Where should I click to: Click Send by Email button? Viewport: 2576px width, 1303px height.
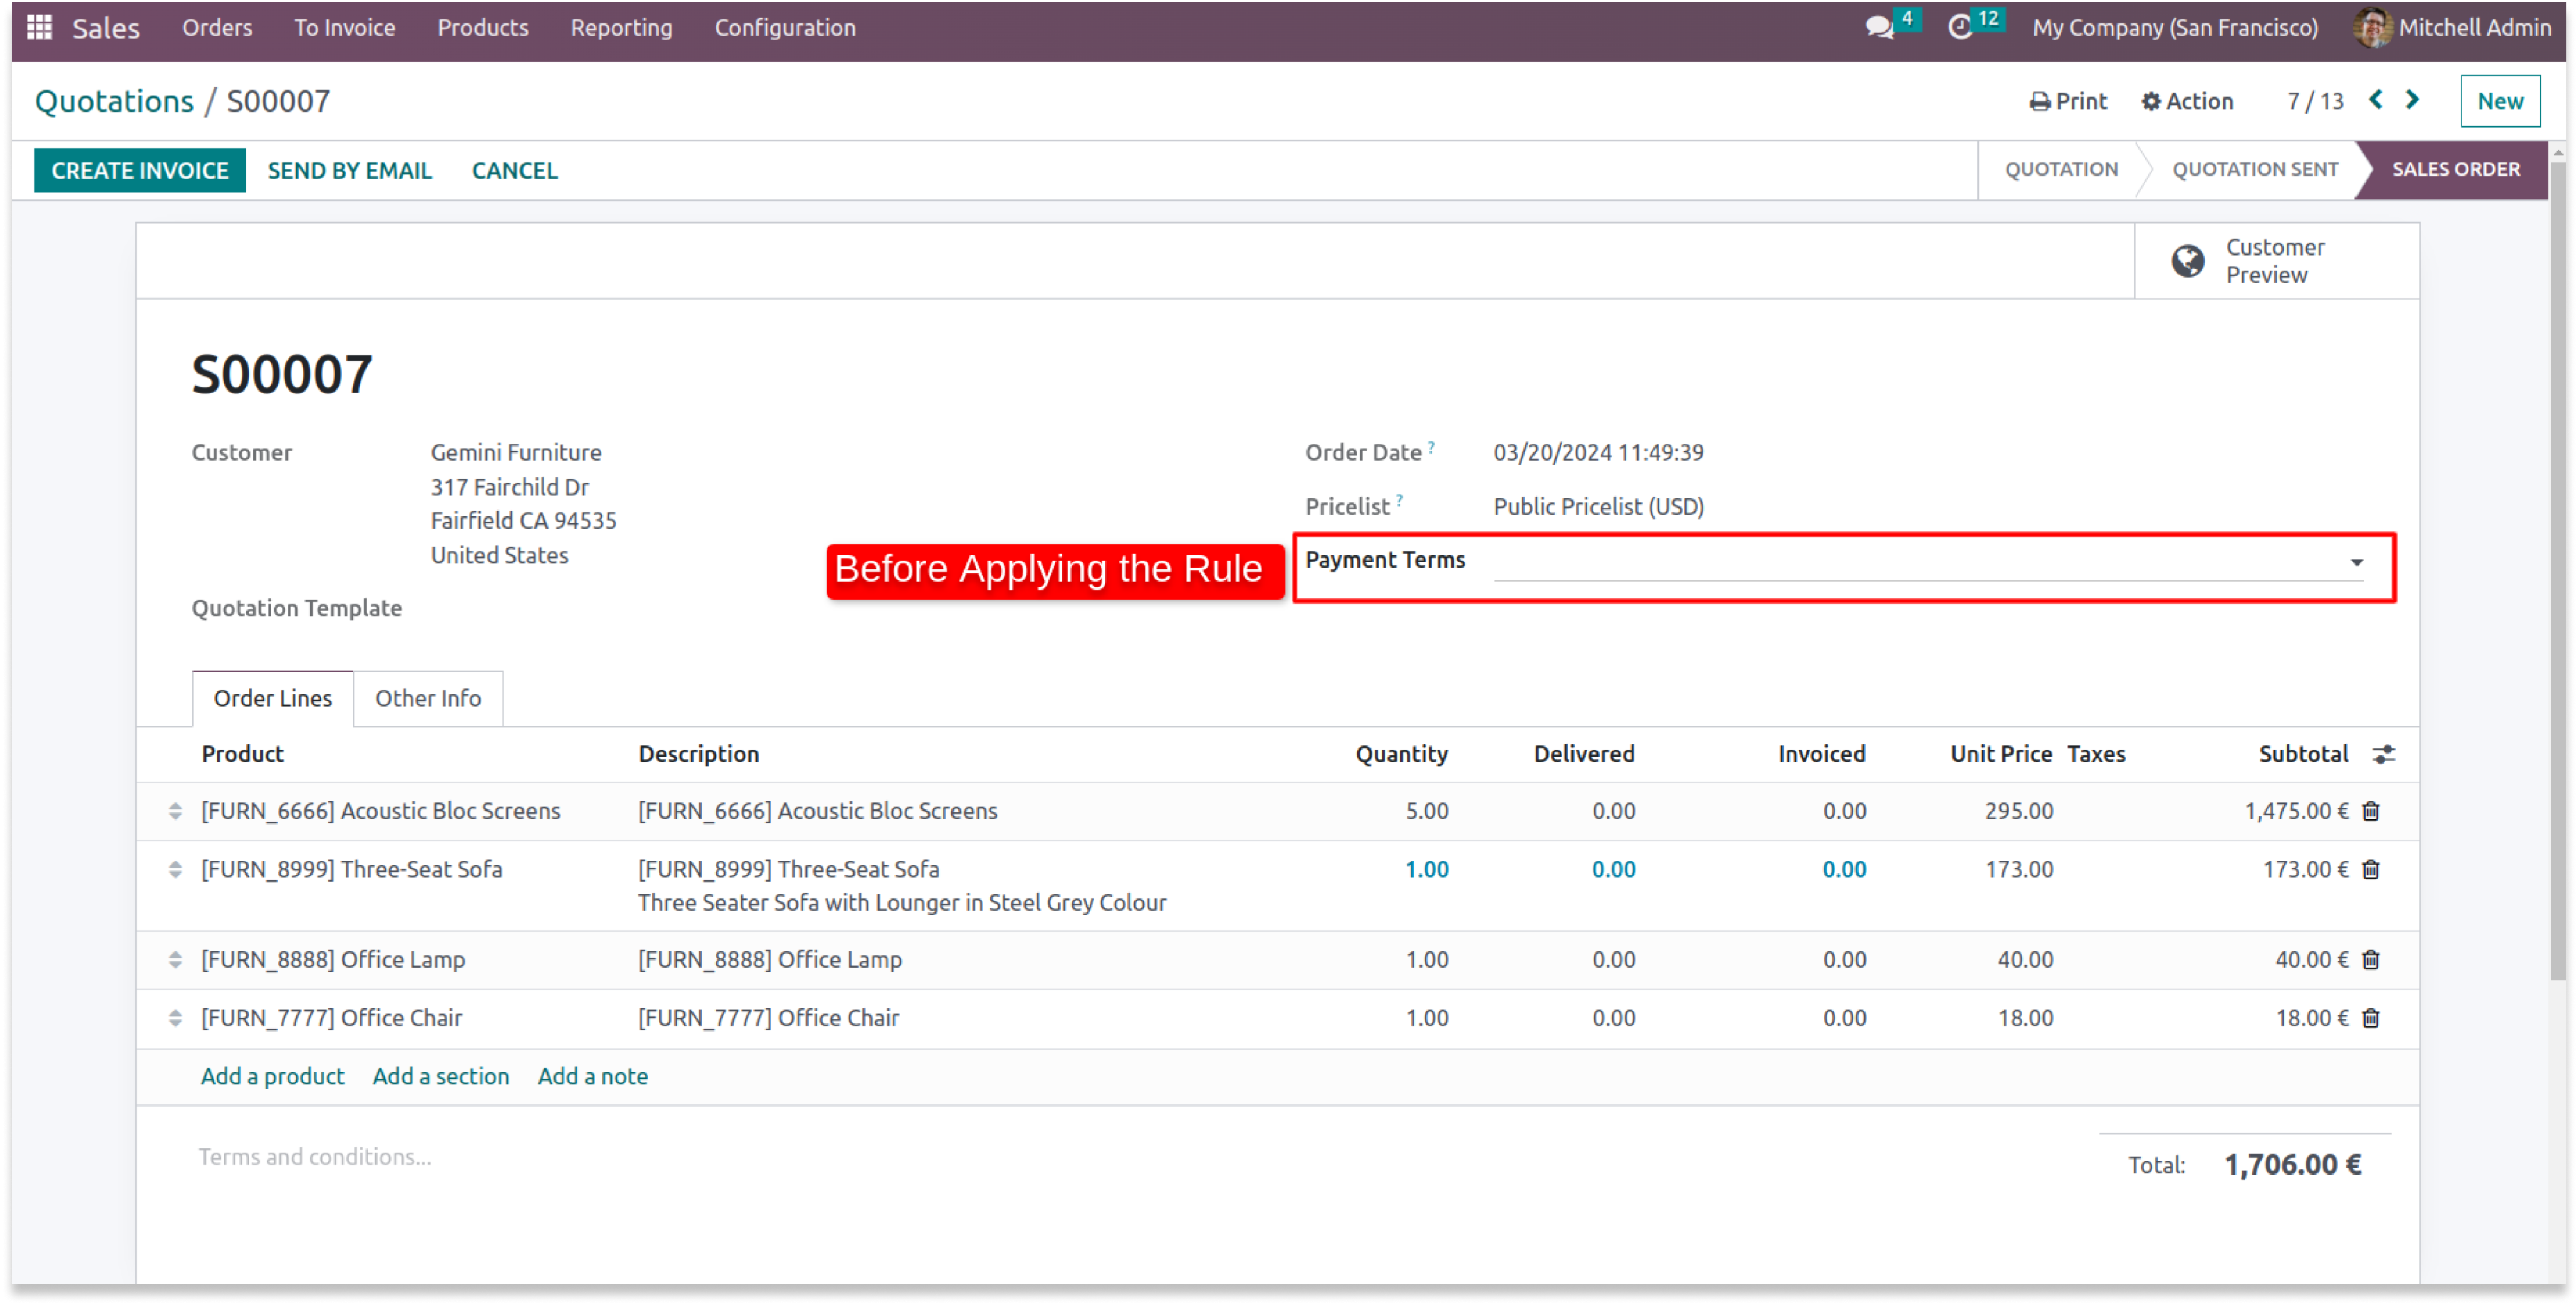coord(350,170)
